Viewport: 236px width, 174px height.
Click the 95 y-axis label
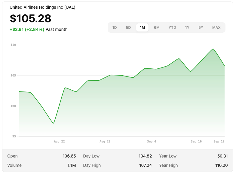[x=14, y=136]
